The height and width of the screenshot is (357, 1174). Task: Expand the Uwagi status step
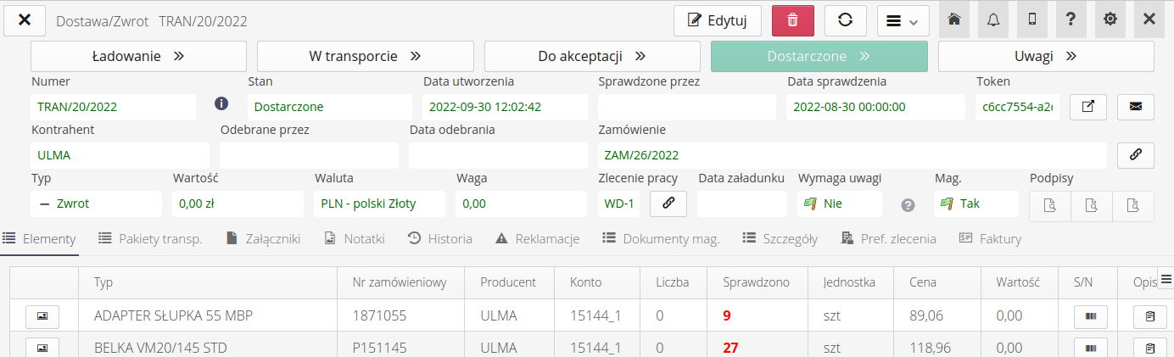tap(1045, 57)
